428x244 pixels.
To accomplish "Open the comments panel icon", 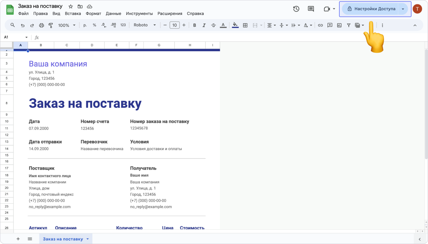I will [311, 9].
